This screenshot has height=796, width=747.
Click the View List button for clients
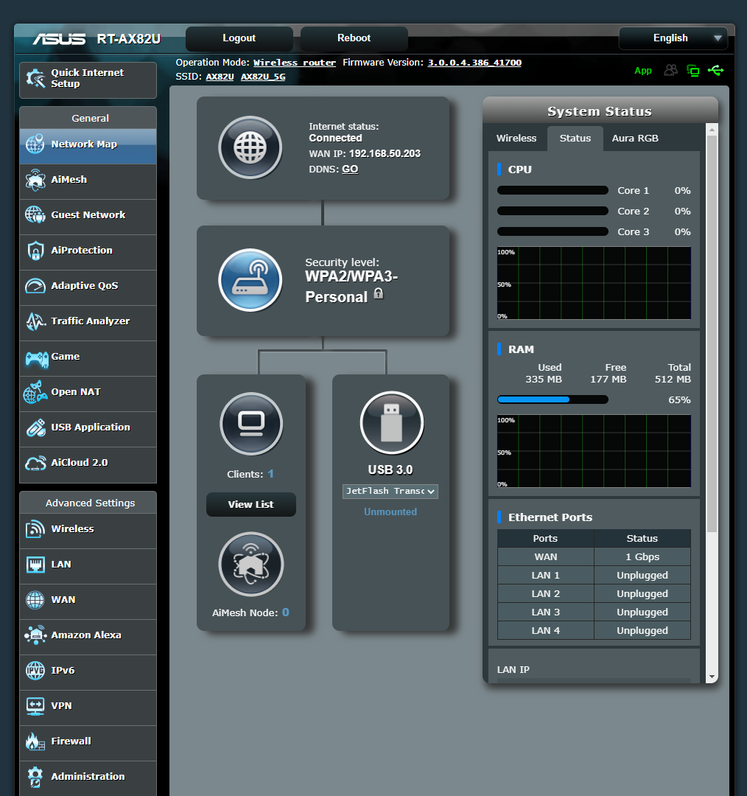250,505
